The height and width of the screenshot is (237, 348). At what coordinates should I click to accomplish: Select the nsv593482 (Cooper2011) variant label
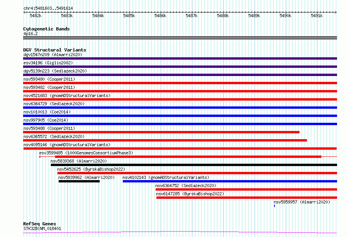pyautogui.click(x=49, y=87)
